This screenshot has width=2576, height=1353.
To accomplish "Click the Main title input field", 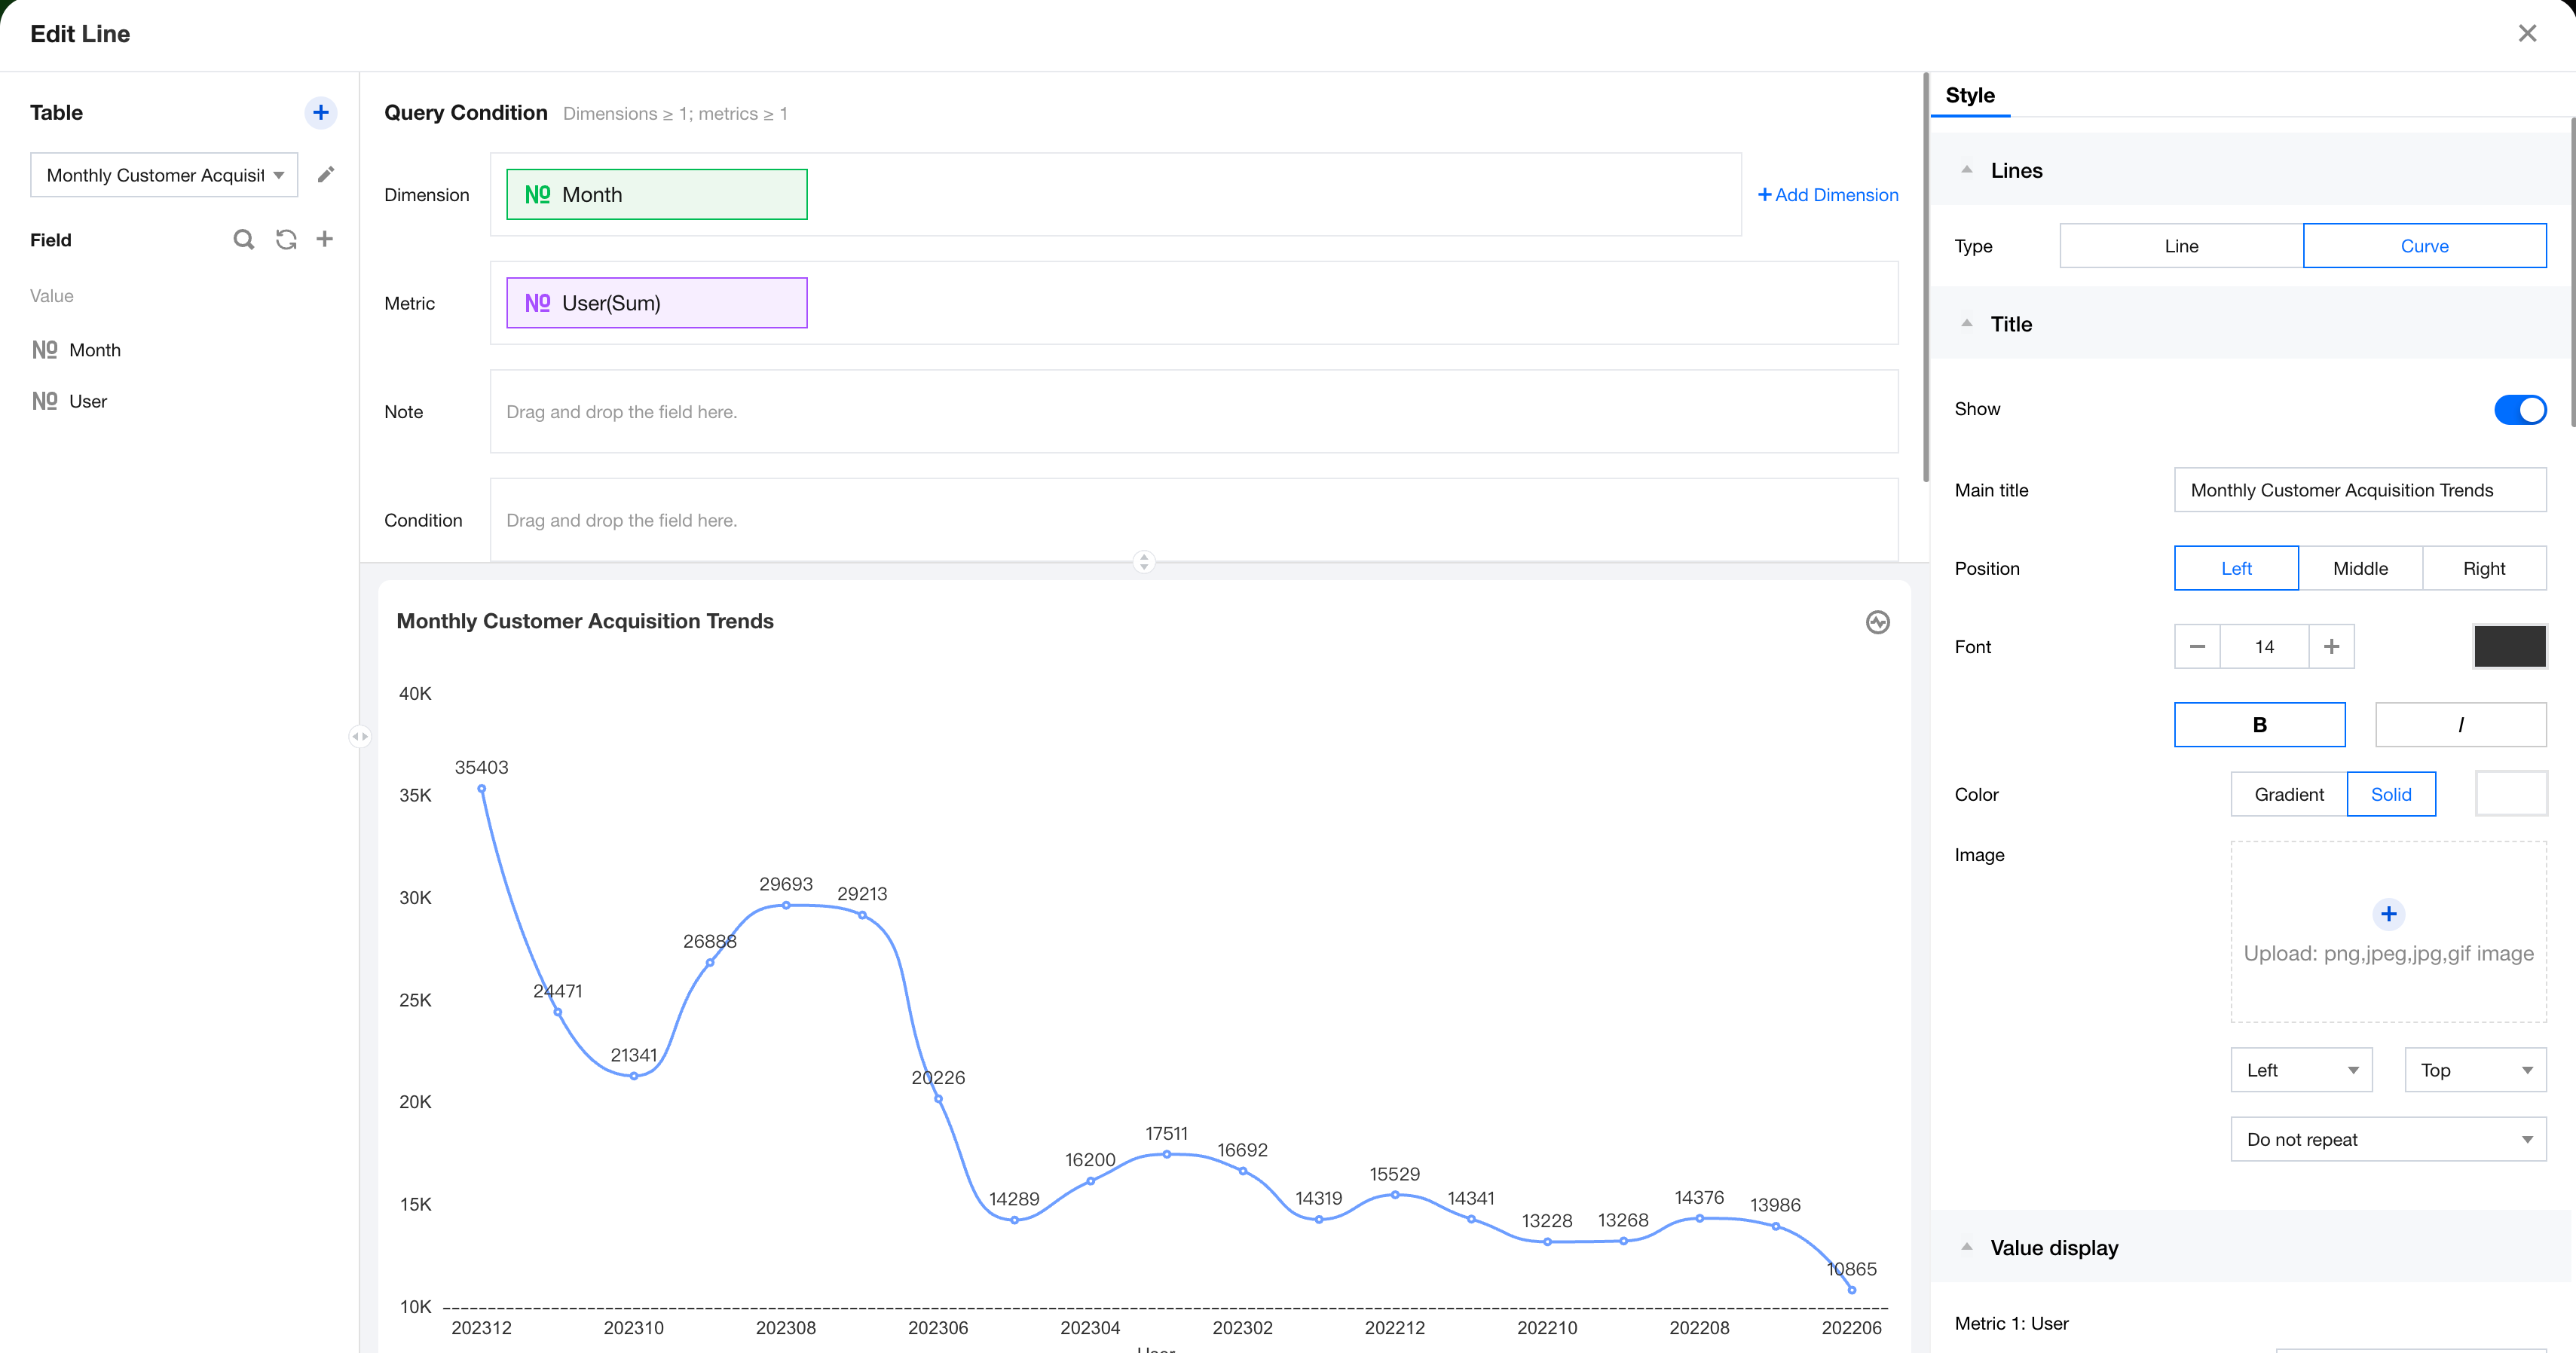I will (x=2359, y=490).
